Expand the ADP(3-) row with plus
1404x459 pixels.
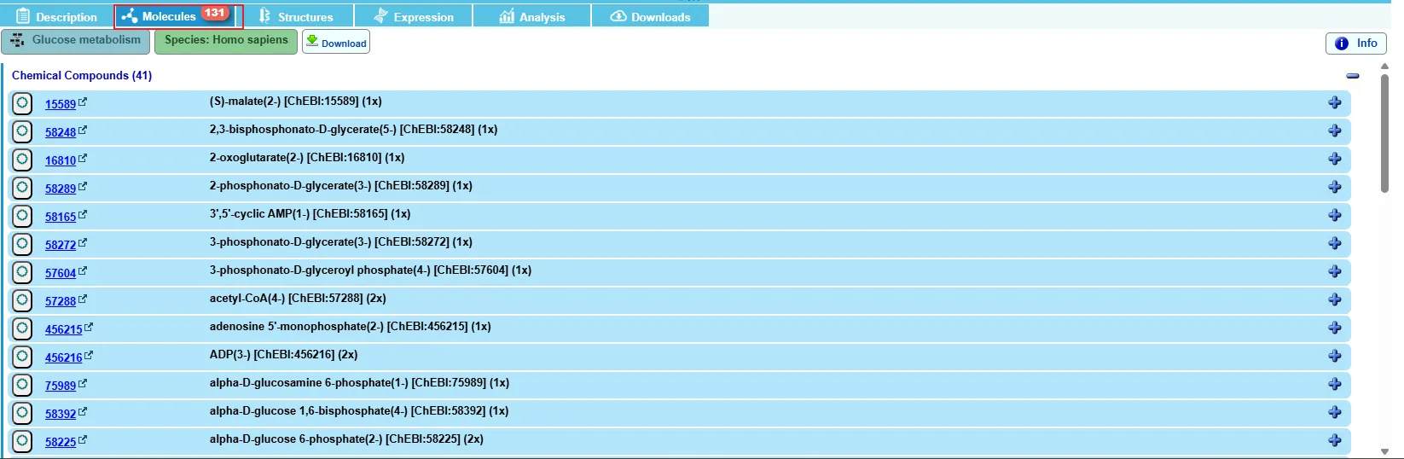tap(1334, 357)
